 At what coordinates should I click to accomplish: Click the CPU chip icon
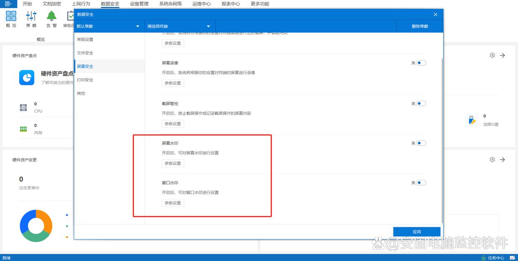(x=23, y=107)
